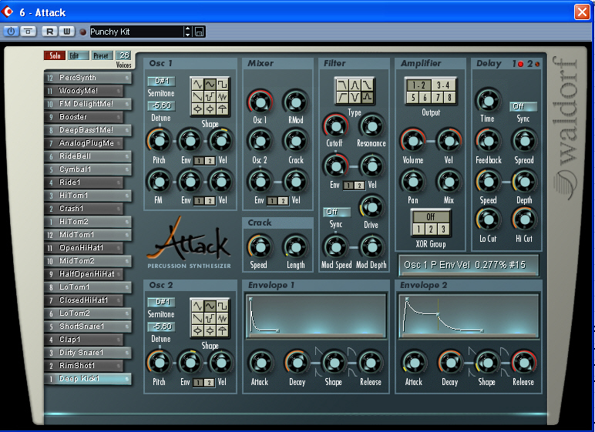Set XOR Group to Off

coord(430,217)
